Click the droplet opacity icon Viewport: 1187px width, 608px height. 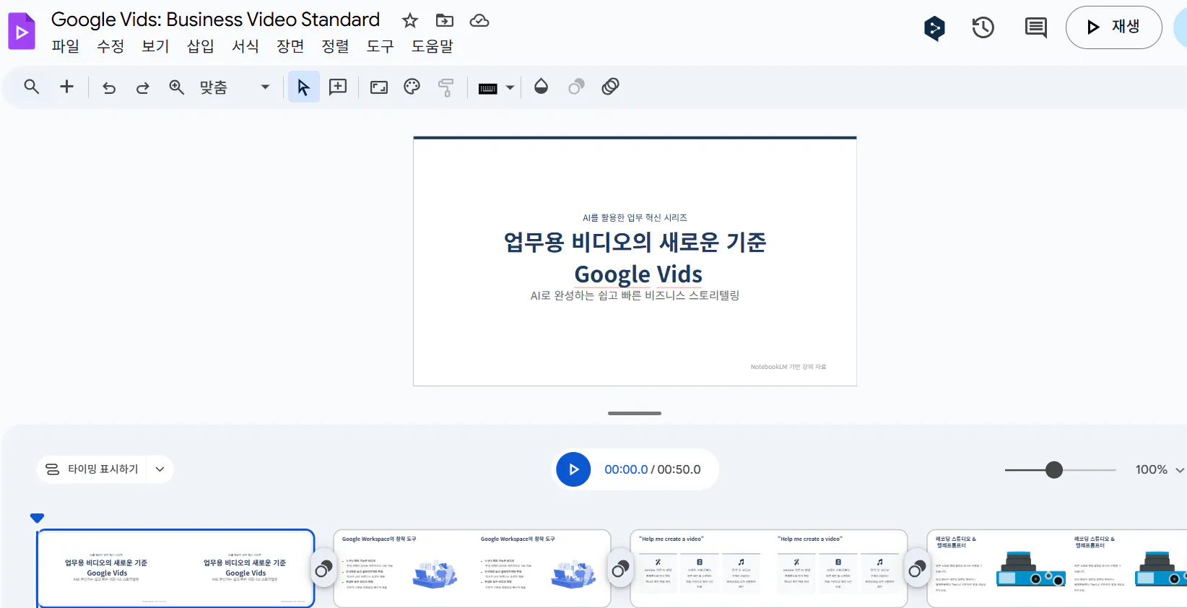(x=541, y=87)
